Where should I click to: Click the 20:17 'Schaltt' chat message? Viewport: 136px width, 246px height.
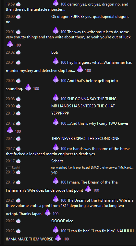tap(57, 161)
